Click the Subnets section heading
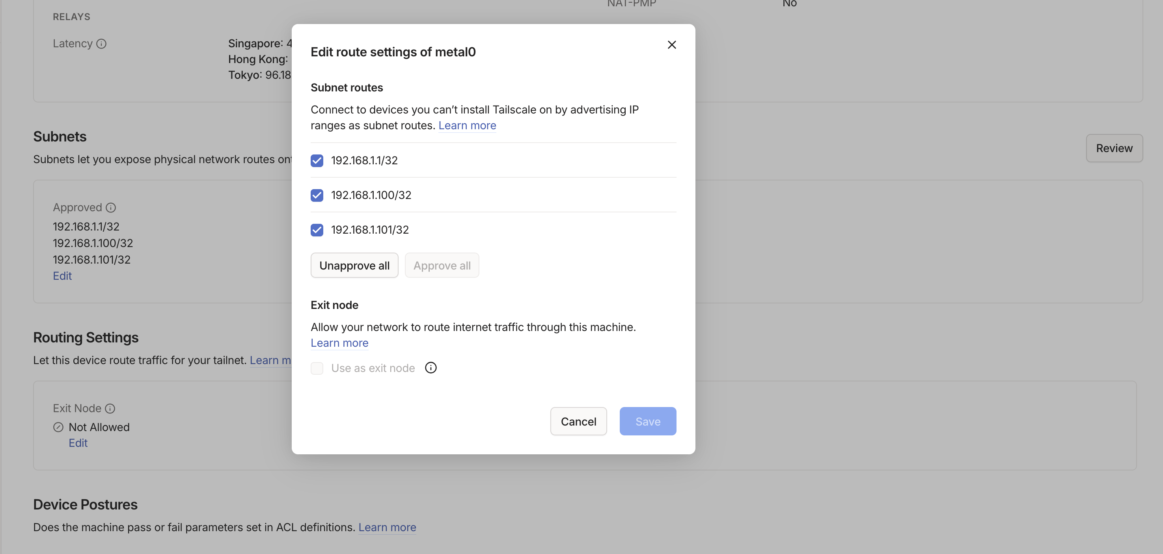This screenshot has height=554, width=1163. tap(60, 136)
